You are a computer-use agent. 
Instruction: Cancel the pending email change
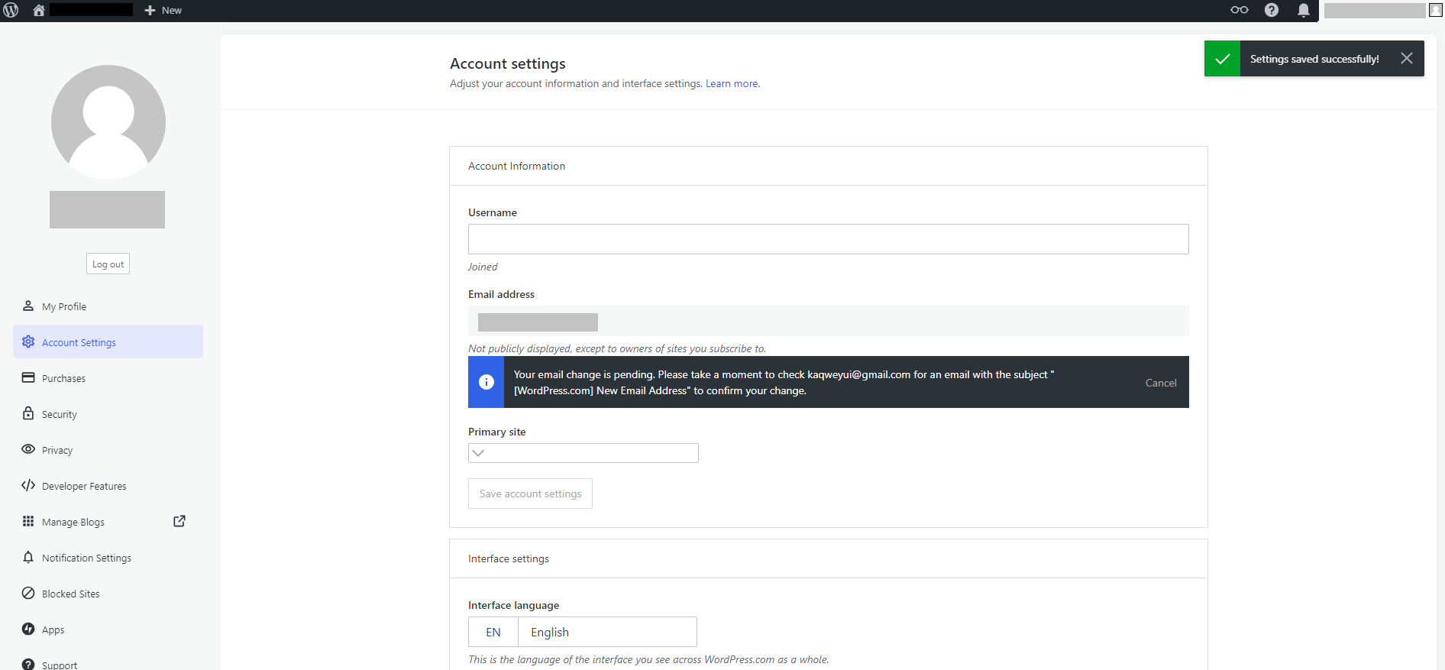click(1160, 383)
